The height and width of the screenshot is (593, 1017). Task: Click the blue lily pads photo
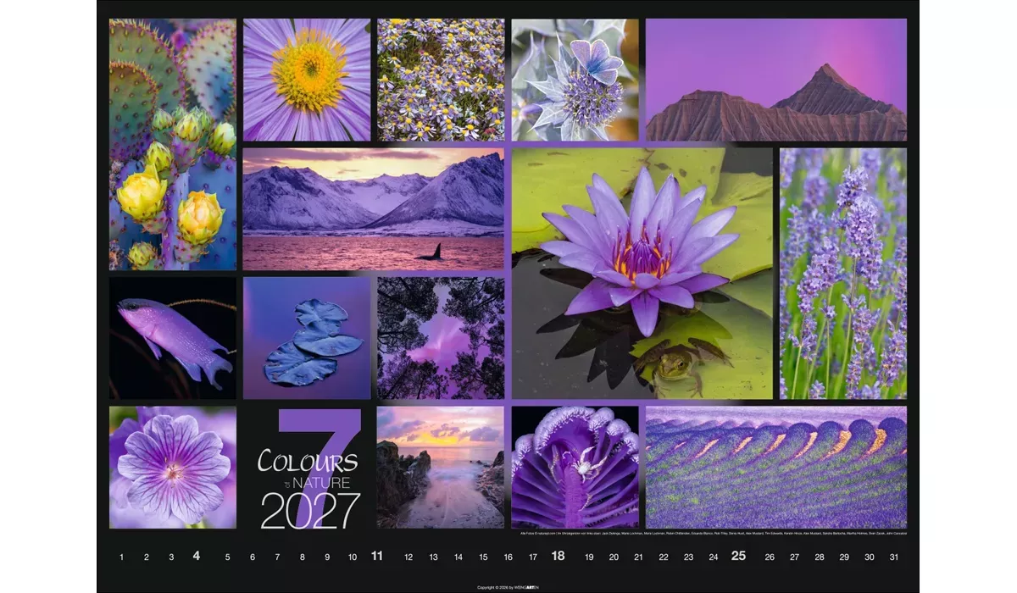[x=307, y=338]
